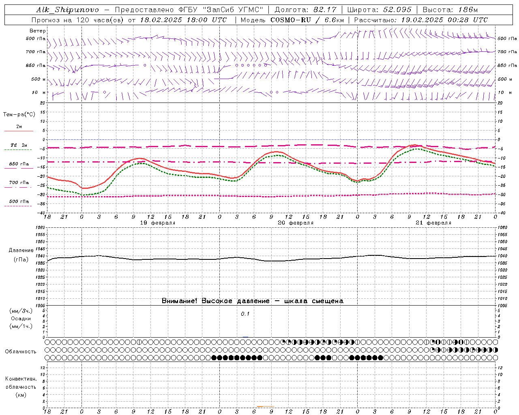Click the '700 гПа' temperature legend entry
Viewport: 519px width, 415px height.
19,183
